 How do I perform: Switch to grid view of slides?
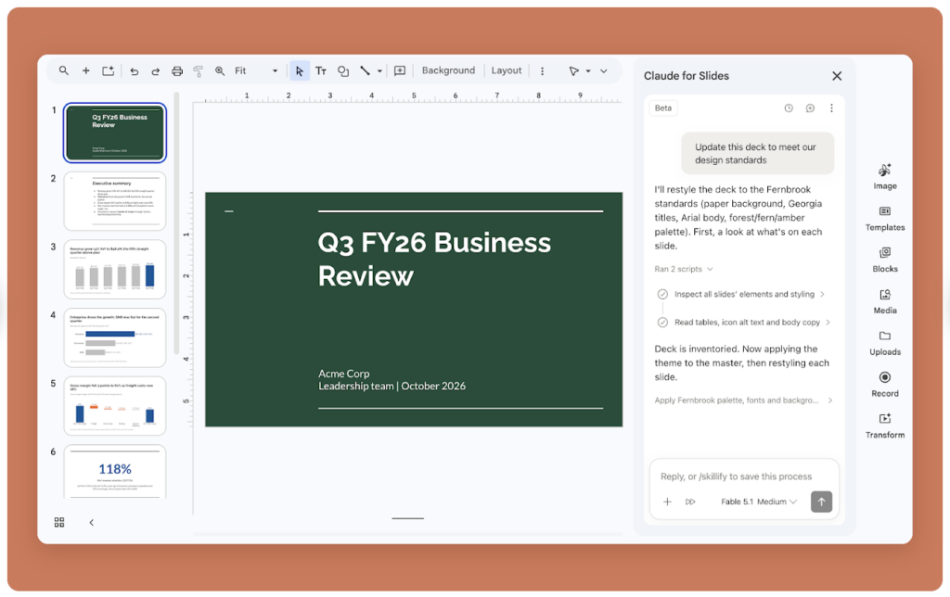[x=59, y=522]
